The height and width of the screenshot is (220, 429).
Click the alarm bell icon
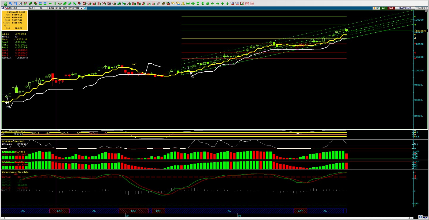pos(183,3)
